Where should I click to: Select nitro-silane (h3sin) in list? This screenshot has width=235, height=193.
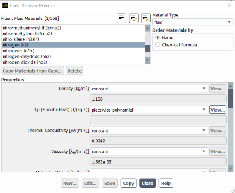[73, 39]
